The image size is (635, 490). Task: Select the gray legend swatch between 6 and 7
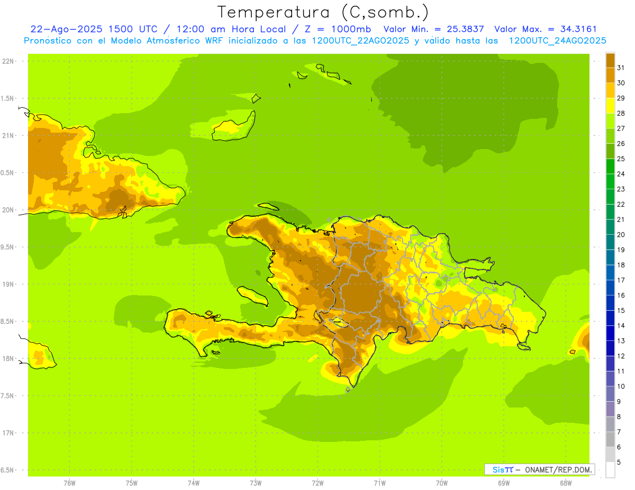(610, 439)
